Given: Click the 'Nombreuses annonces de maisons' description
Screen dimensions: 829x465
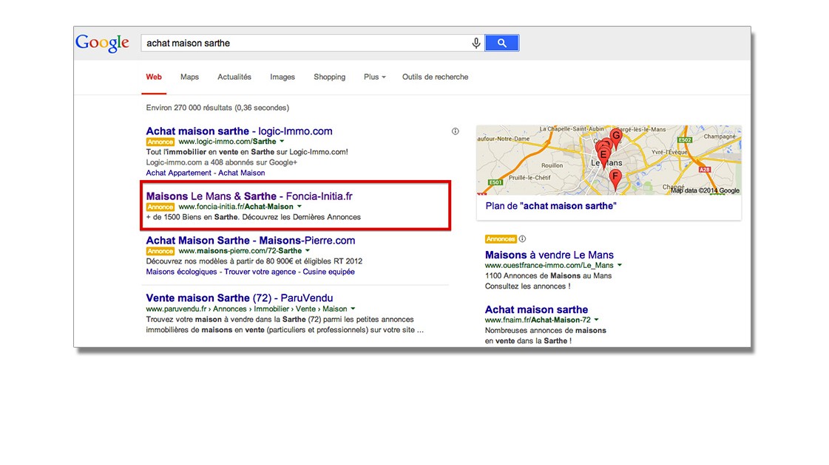Looking at the screenshot, I should click(x=546, y=331).
